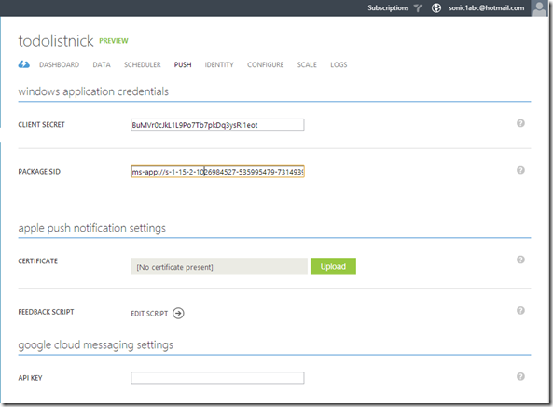Open help icon for Package SID
553x407 pixels.
(x=520, y=170)
